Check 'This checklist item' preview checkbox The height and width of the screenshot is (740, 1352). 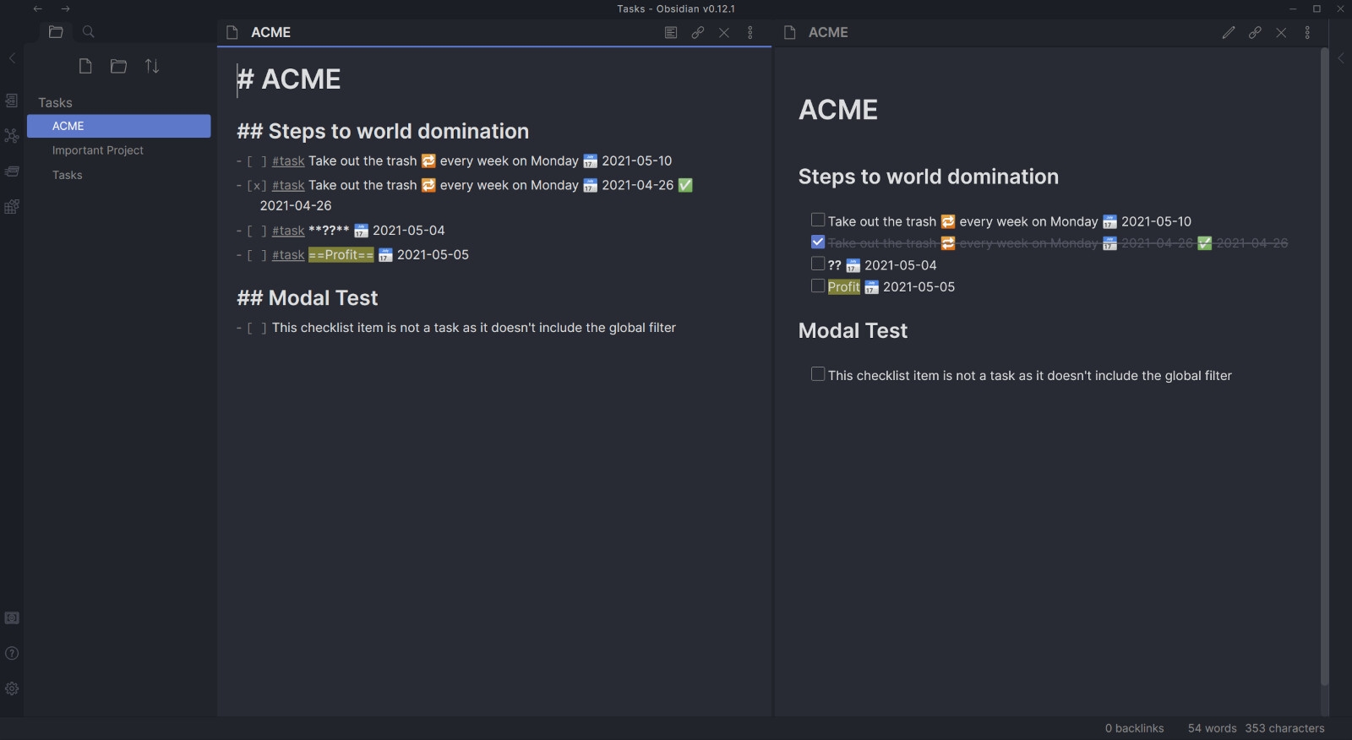tap(818, 373)
